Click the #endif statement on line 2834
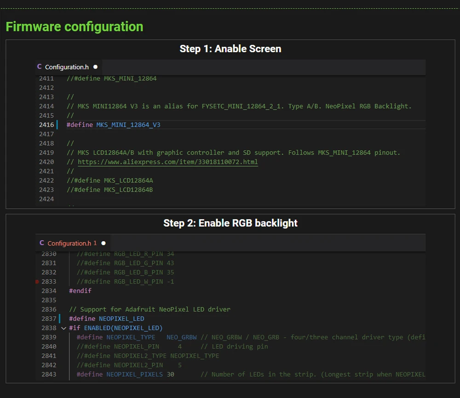Image resolution: width=460 pixels, height=398 pixels. tap(80, 291)
